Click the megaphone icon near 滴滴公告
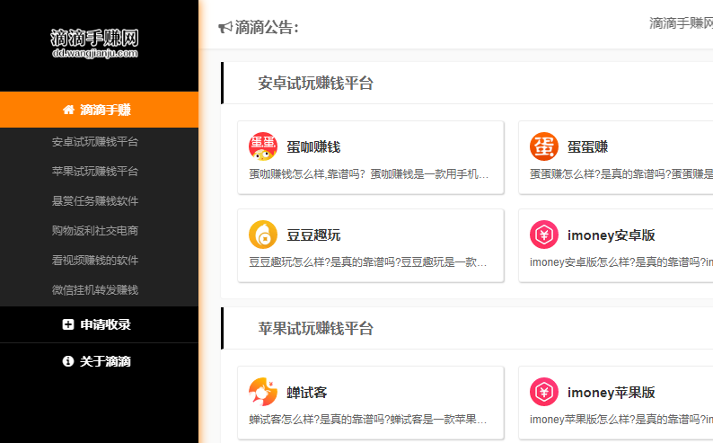 tap(225, 28)
